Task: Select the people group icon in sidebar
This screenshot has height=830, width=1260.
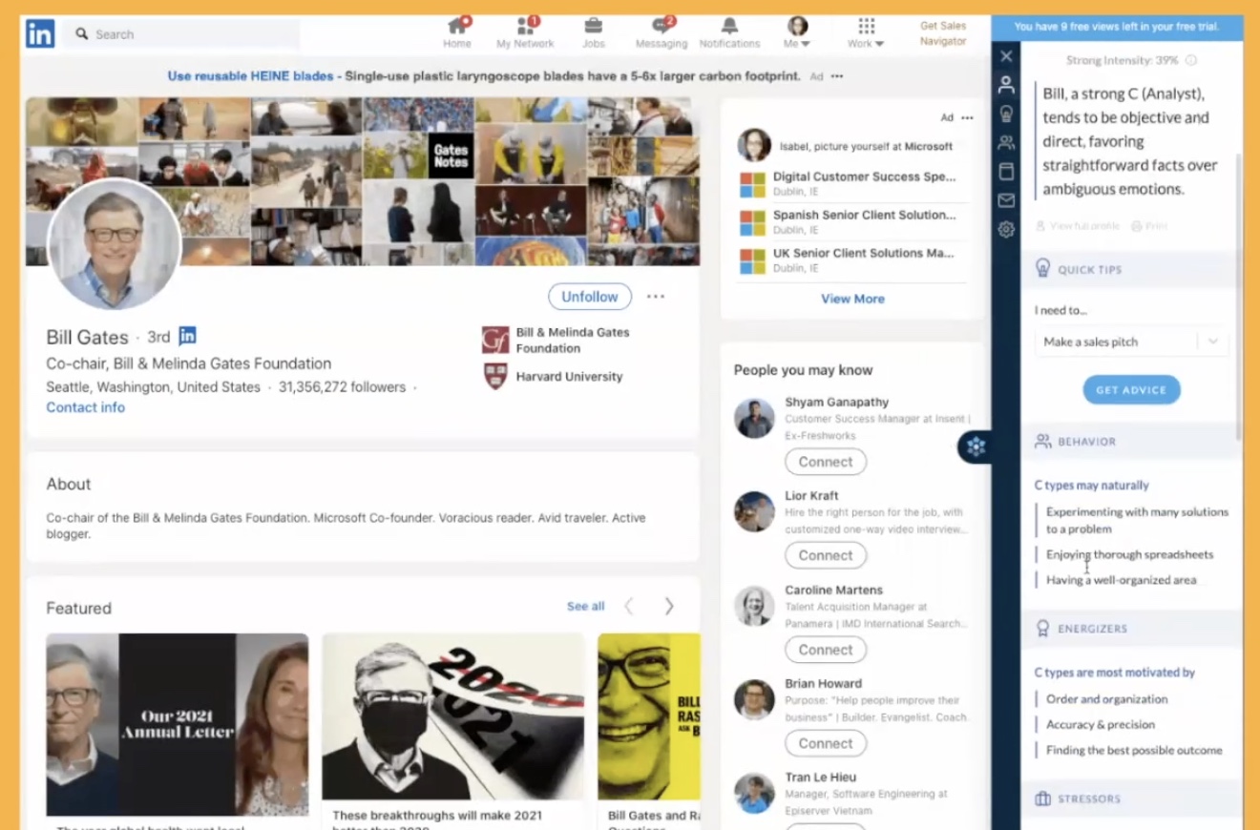Action: (x=1006, y=143)
